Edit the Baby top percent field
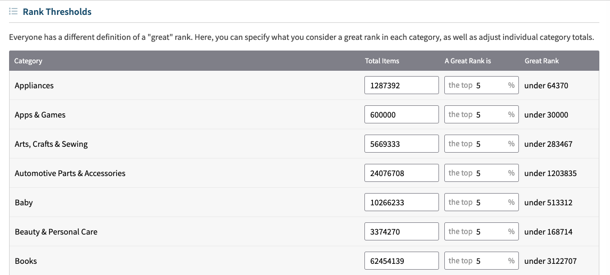This screenshot has height=275, width=610. tap(482, 202)
